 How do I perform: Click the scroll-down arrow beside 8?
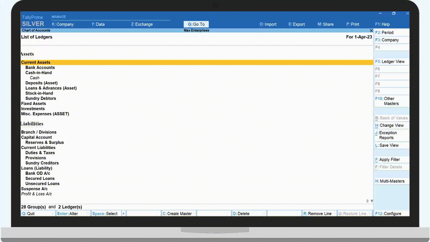(x=372, y=201)
